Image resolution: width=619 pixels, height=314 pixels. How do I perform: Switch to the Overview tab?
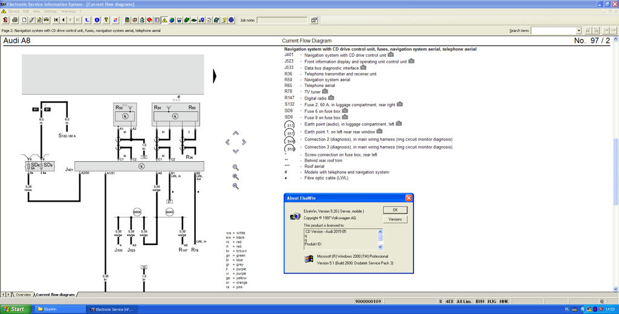(x=23, y=295)
